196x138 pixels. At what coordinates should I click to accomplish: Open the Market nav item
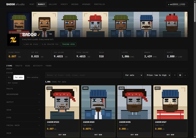point(42,4)
